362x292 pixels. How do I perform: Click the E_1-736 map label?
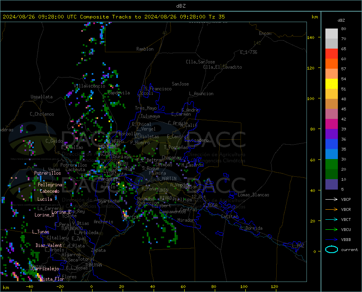pos(249,52)
